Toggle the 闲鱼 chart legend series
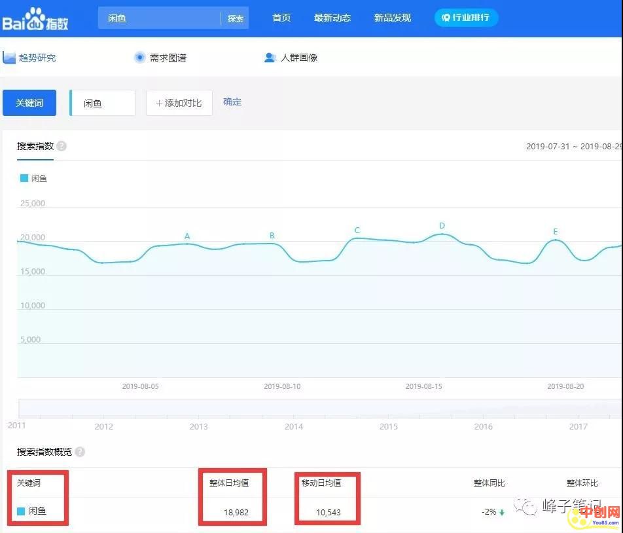Viewport: 623px width, 533px height. tap(34, 178)
